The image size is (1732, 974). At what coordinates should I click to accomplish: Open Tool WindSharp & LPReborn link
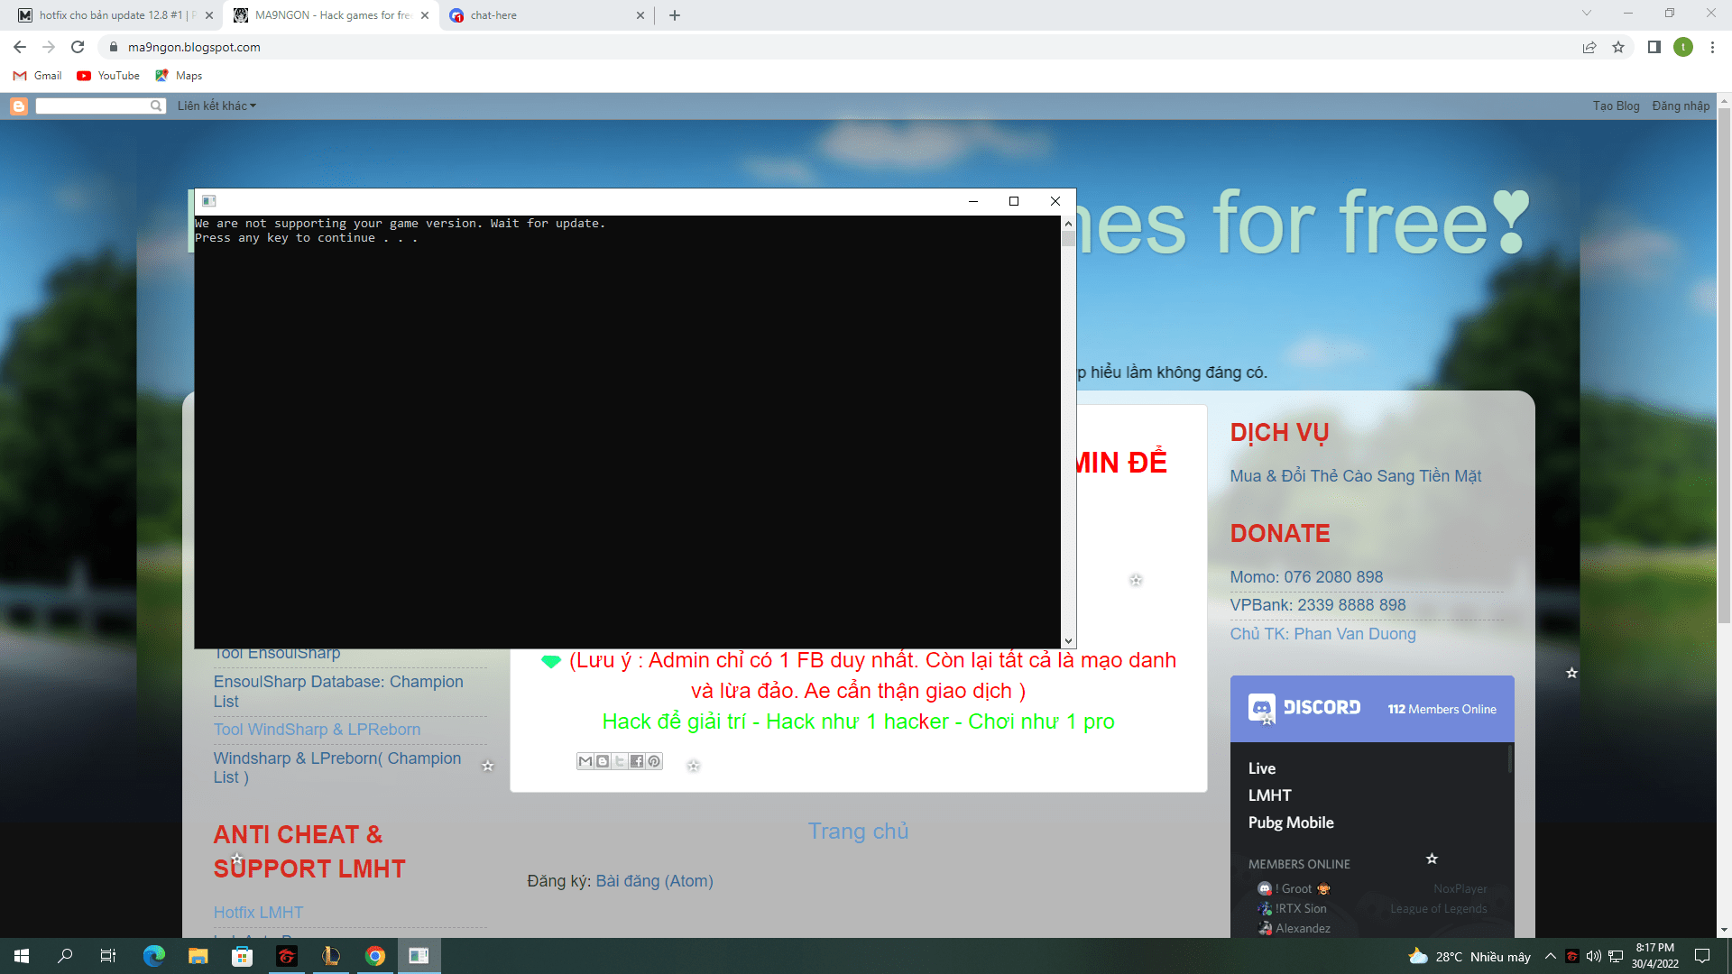pos(317,730)
